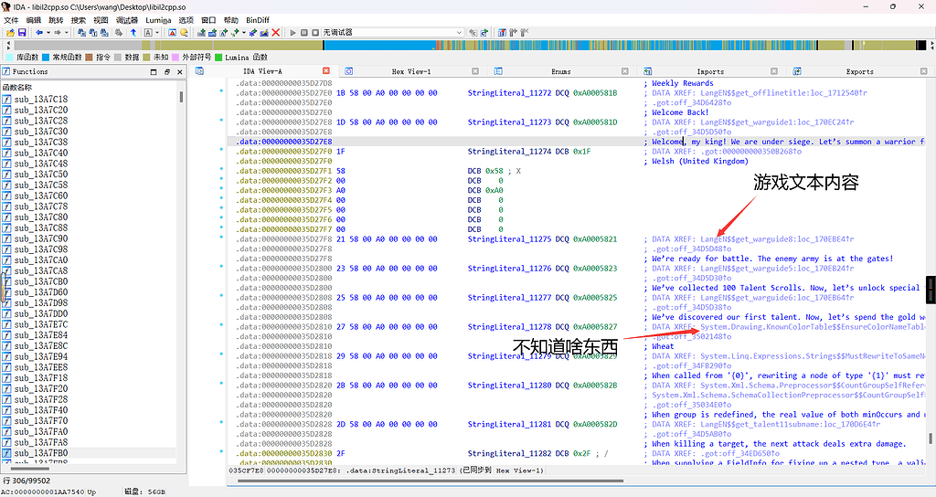Open the 调试器 menu
Image resolution: width=936 pixels, height=497 pixels.
(x=126, y=20)
